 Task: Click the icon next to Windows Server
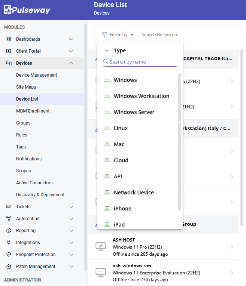pos(107,112)
